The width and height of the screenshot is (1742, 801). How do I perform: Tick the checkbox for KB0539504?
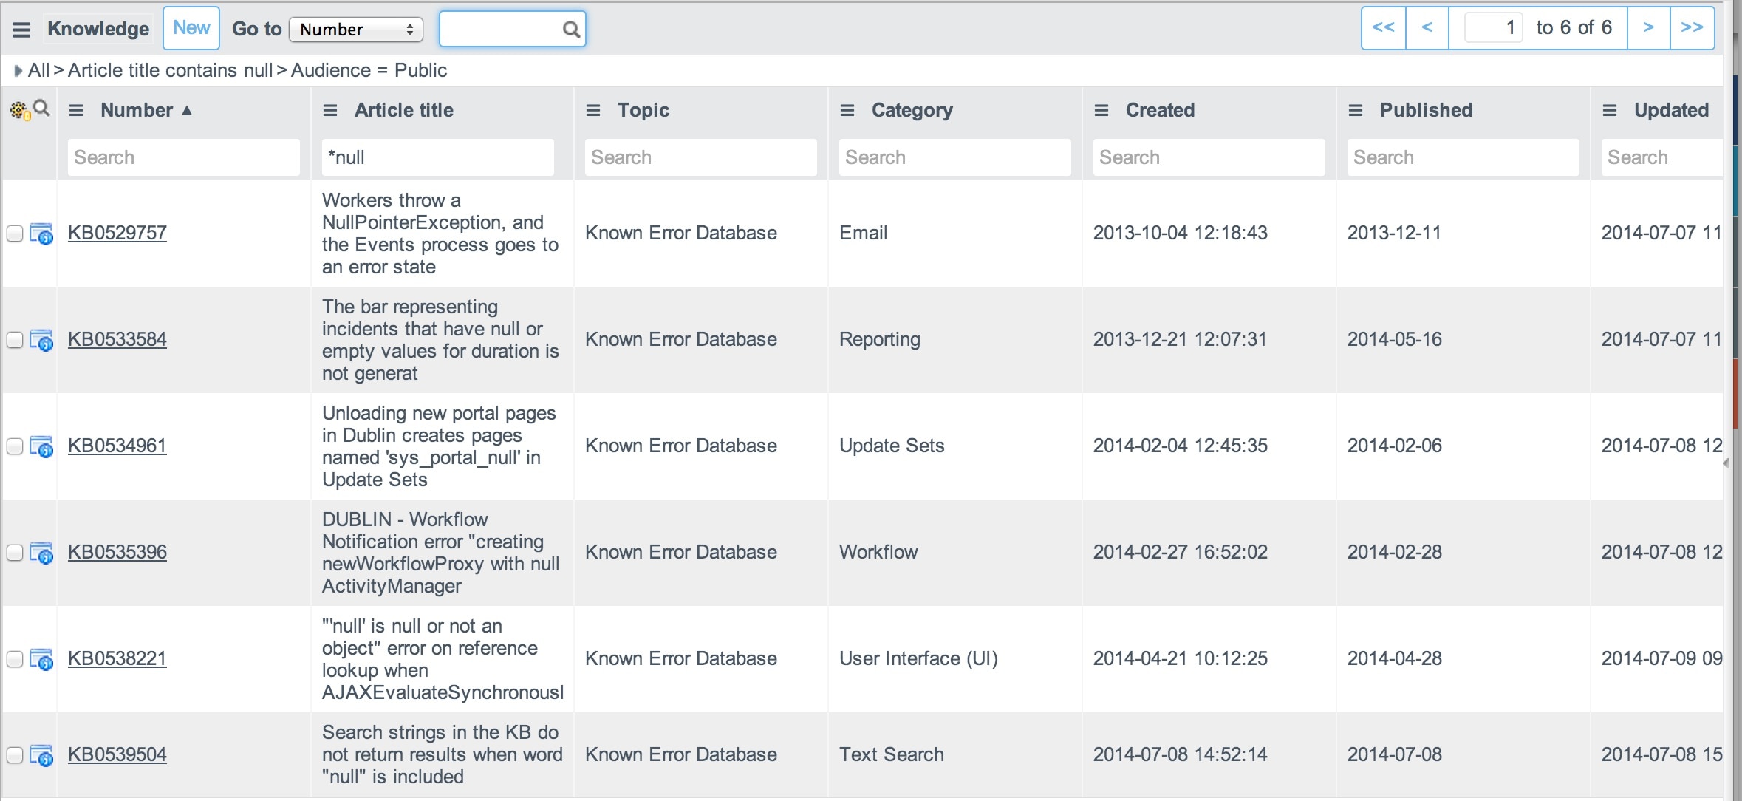point(15,755)
